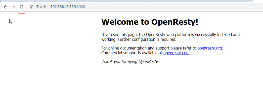
Task: Click the Welcome to OpenResty! heading
Action: click(150, 22)
